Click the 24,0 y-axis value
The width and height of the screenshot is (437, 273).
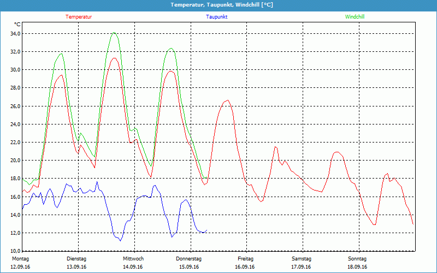pos(15,124)
